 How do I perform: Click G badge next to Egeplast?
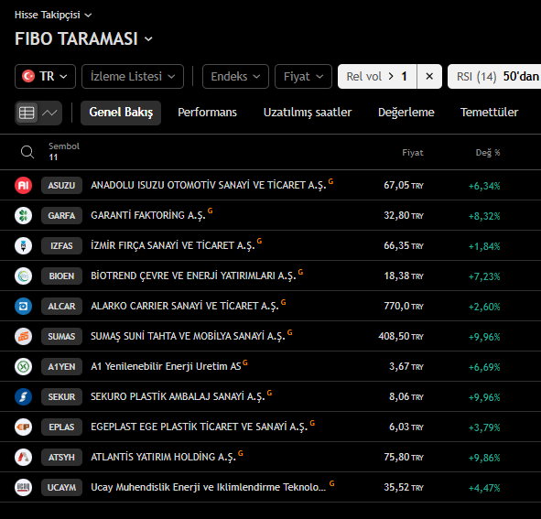point(312,423)
